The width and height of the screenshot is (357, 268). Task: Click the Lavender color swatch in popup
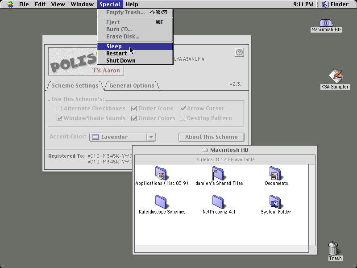tap(95, 137)
